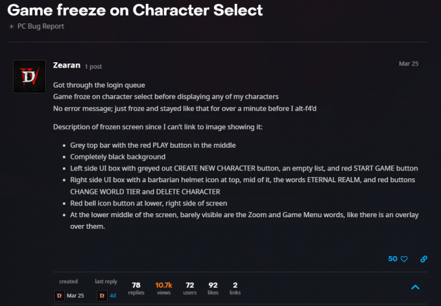Open the PC Bug Report category
441x306 pixels.
tap(40, 26)
